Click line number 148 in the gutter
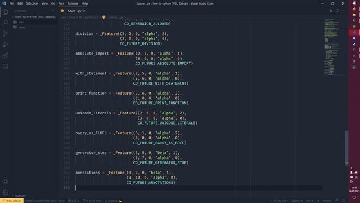The width and height of the screenshot is (360, 203). coord(66,187)
